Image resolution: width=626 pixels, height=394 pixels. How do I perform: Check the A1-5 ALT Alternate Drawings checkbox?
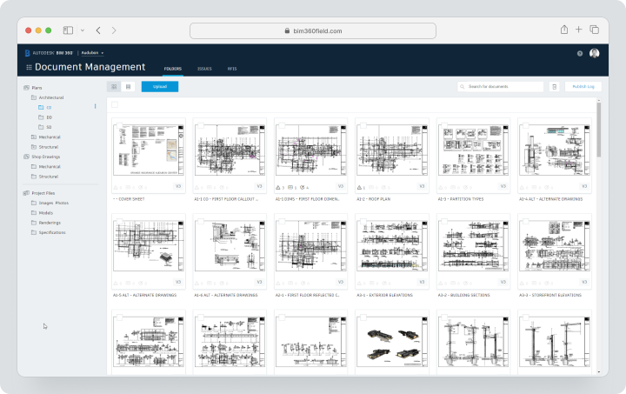119,222
